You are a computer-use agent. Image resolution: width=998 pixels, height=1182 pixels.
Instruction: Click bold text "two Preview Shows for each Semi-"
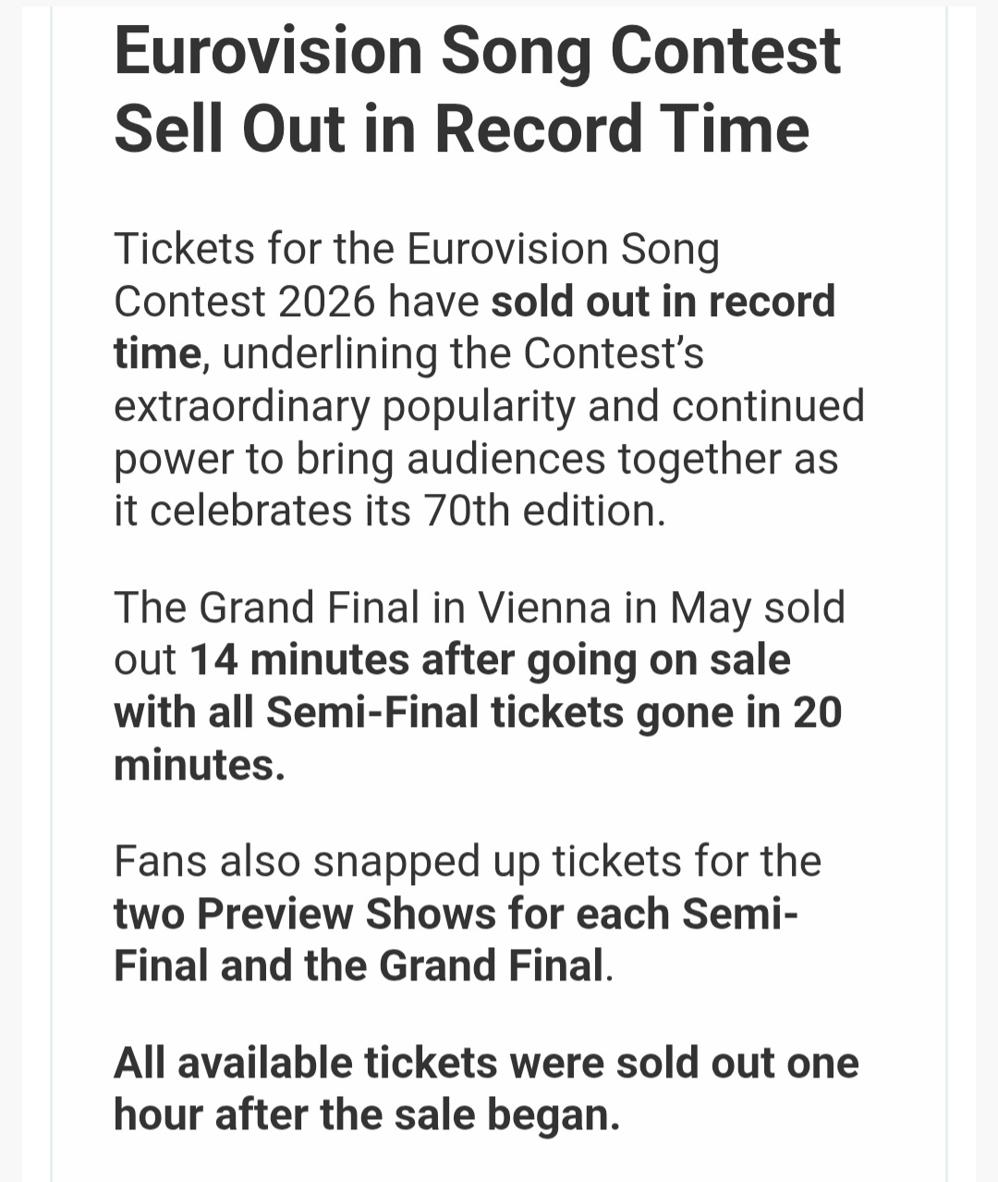click(x=456, y=914)
